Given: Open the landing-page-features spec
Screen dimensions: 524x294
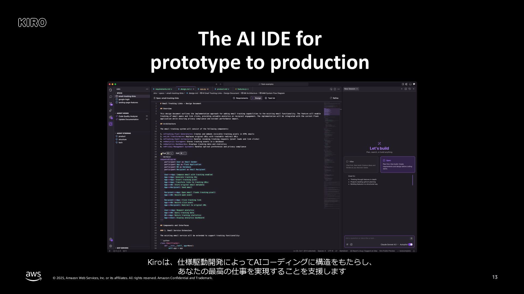Looking at the screenshot, I should click(x=132, y=103).
